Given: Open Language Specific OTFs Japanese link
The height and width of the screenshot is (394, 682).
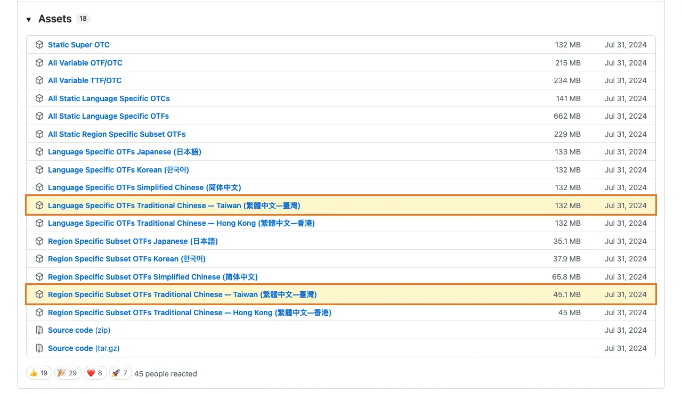Looking at the screenshot, I should pyautogui.click(x=125, y=152).
